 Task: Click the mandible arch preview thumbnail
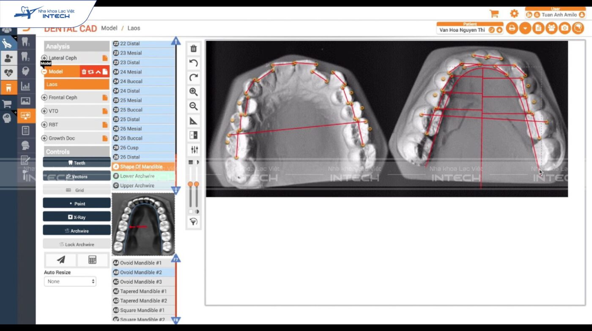[x=143, y=224]
